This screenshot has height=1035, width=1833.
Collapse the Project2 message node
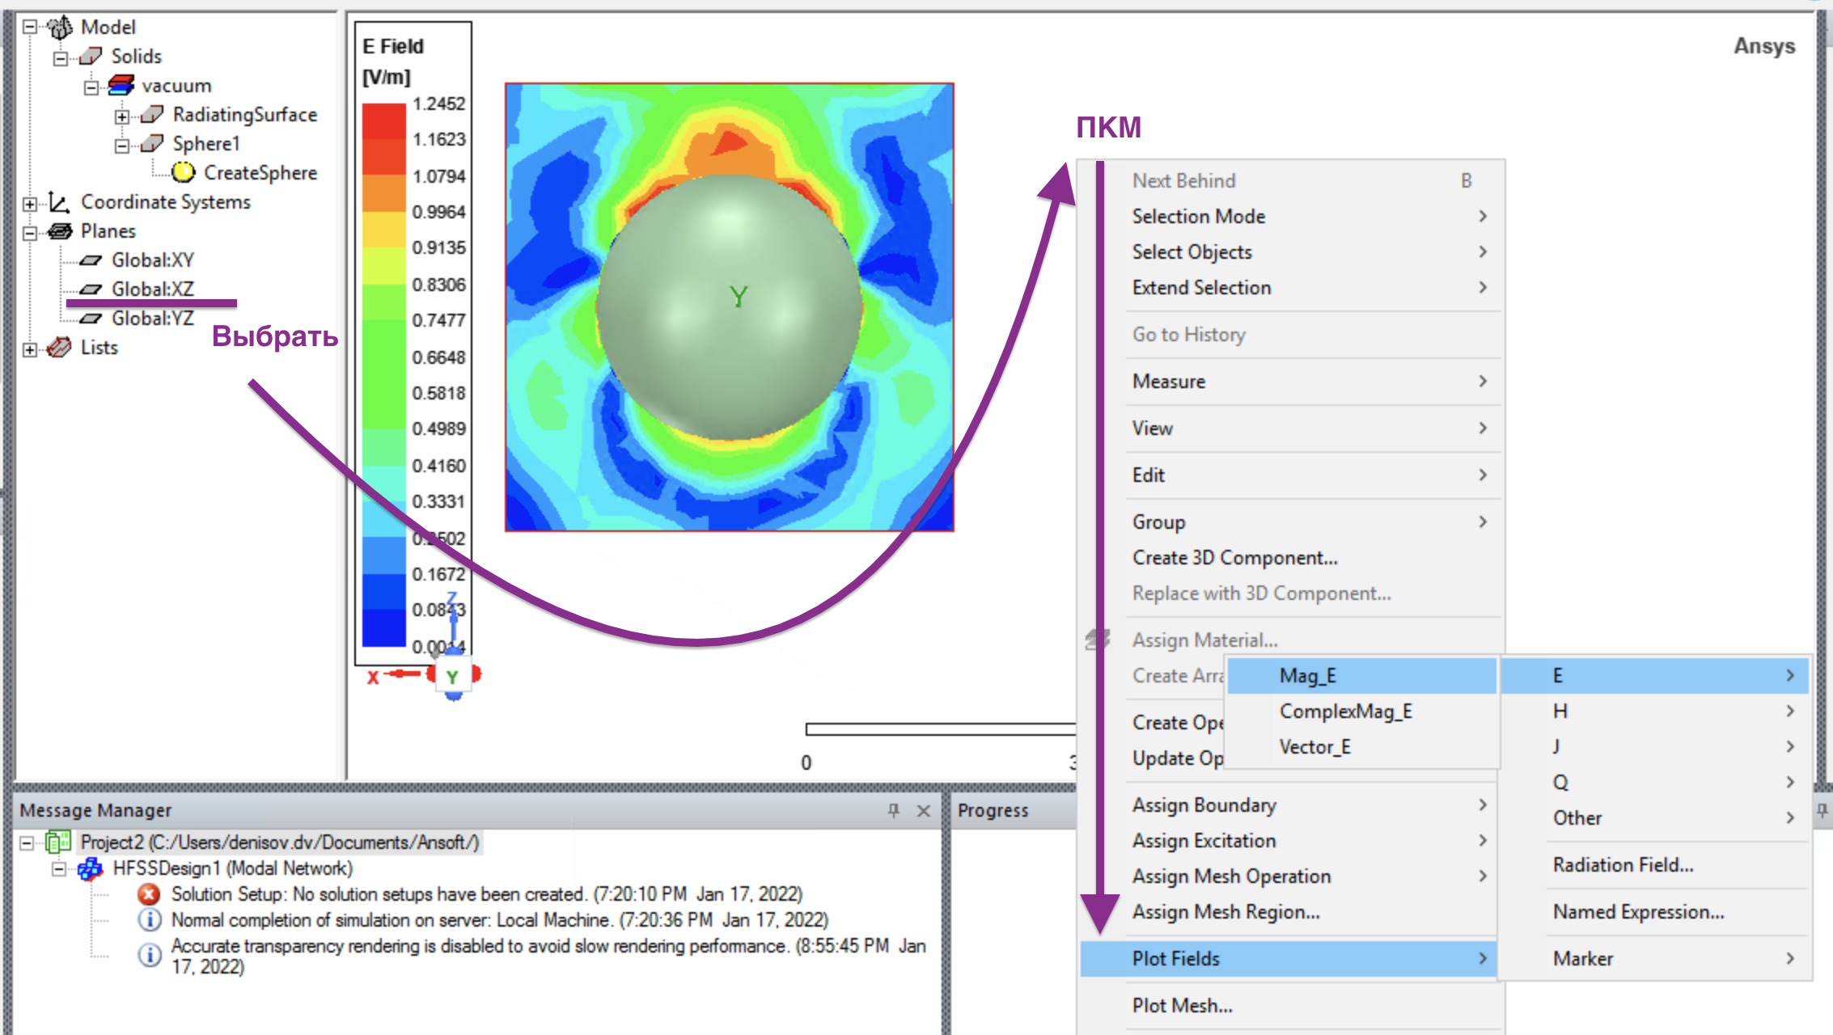pos(27,843)
